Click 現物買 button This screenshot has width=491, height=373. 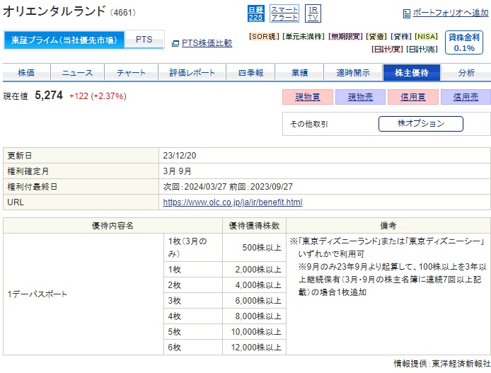click(308, 97)
